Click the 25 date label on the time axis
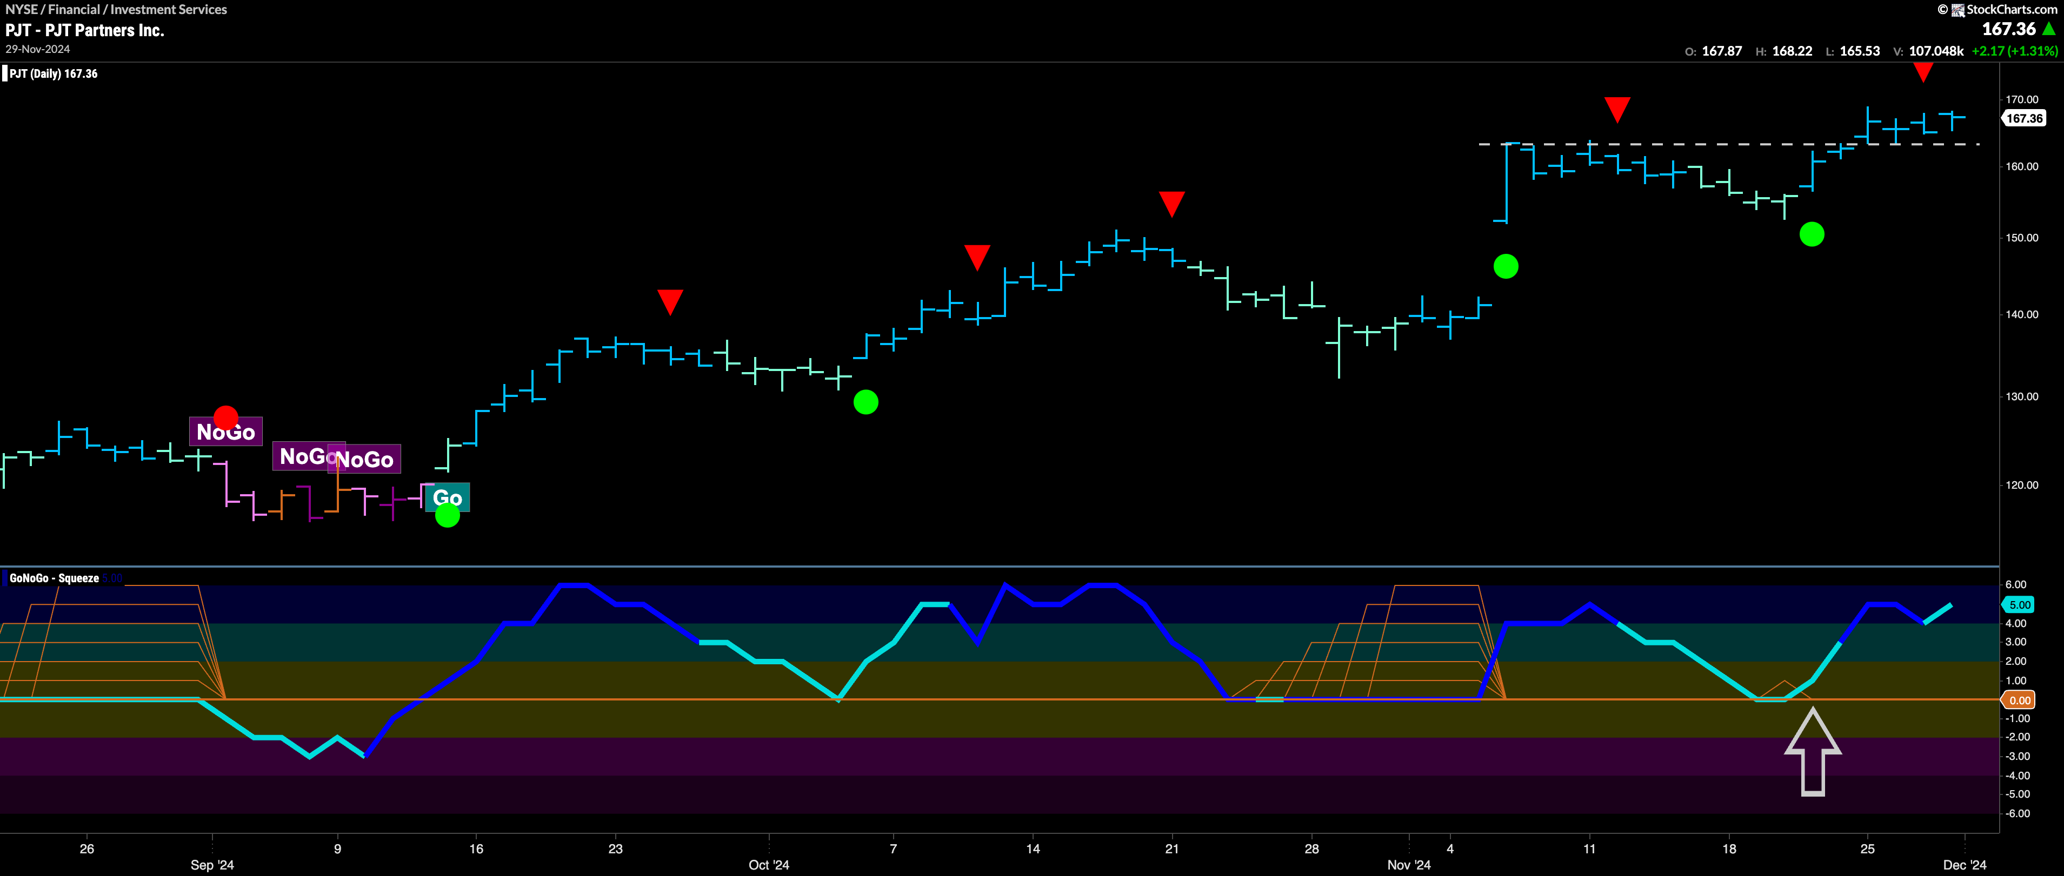 coord(1867,849)
